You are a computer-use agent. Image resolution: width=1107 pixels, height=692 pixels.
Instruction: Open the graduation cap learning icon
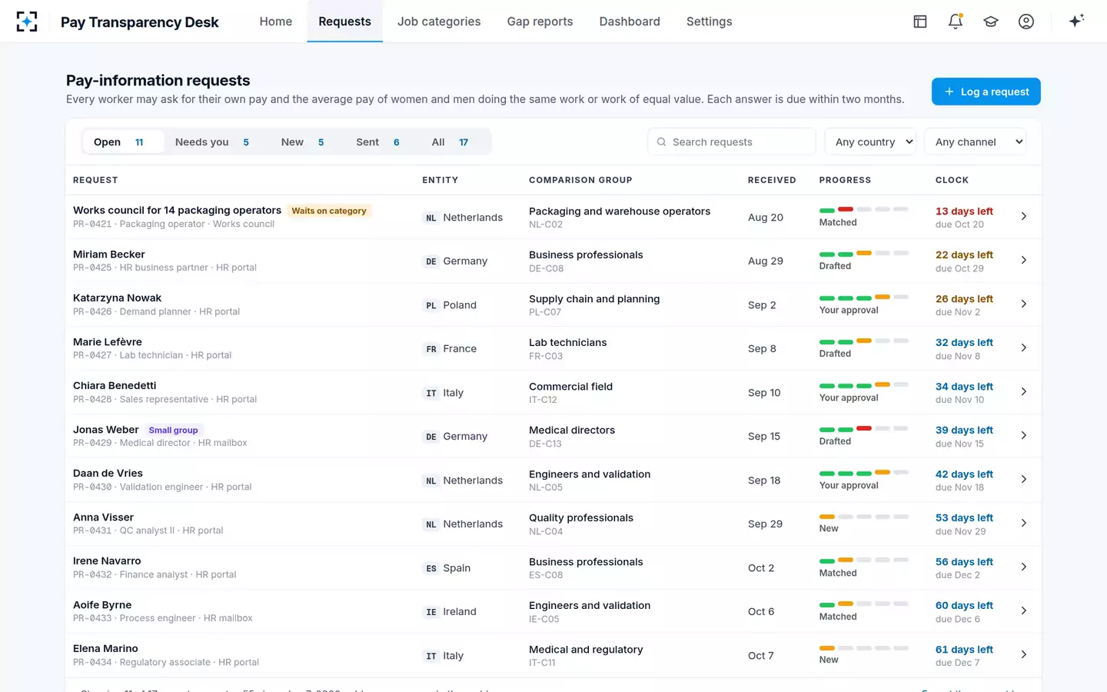tap(991, 22)
